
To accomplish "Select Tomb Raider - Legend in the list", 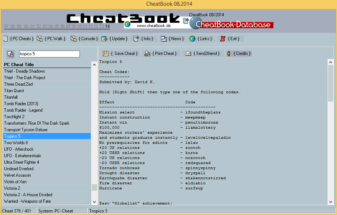I will [x=47, y=110].
